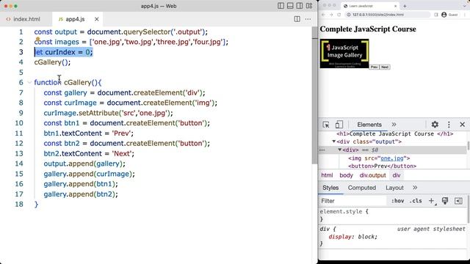470x264 pixels.
Task: Click the lightbulb code action on line 2
Action: (37, 39)
